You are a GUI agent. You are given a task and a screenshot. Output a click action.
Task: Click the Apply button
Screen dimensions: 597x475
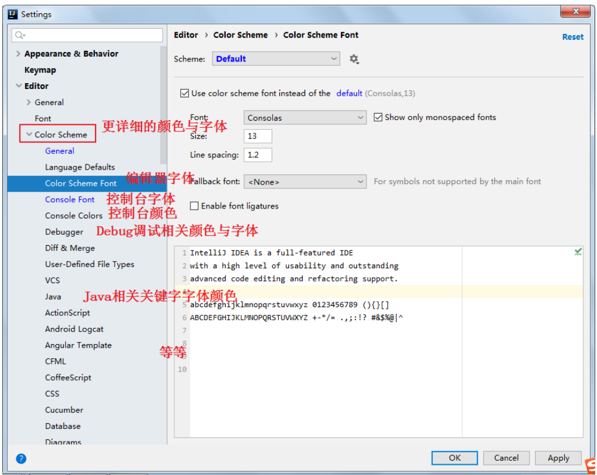pos(558,458)
